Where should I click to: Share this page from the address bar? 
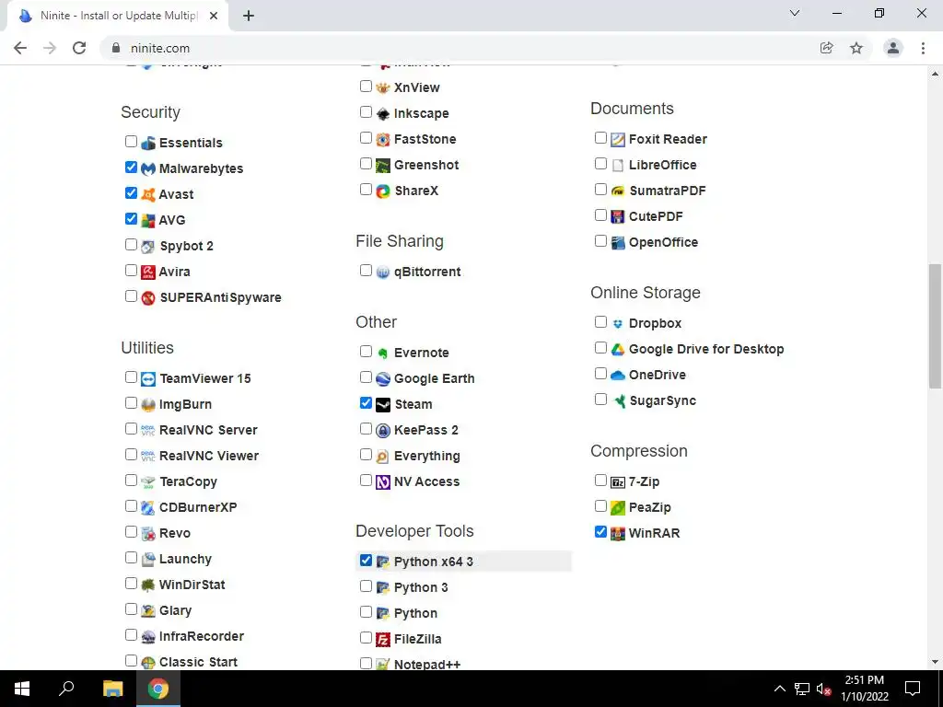coord(827,48)
